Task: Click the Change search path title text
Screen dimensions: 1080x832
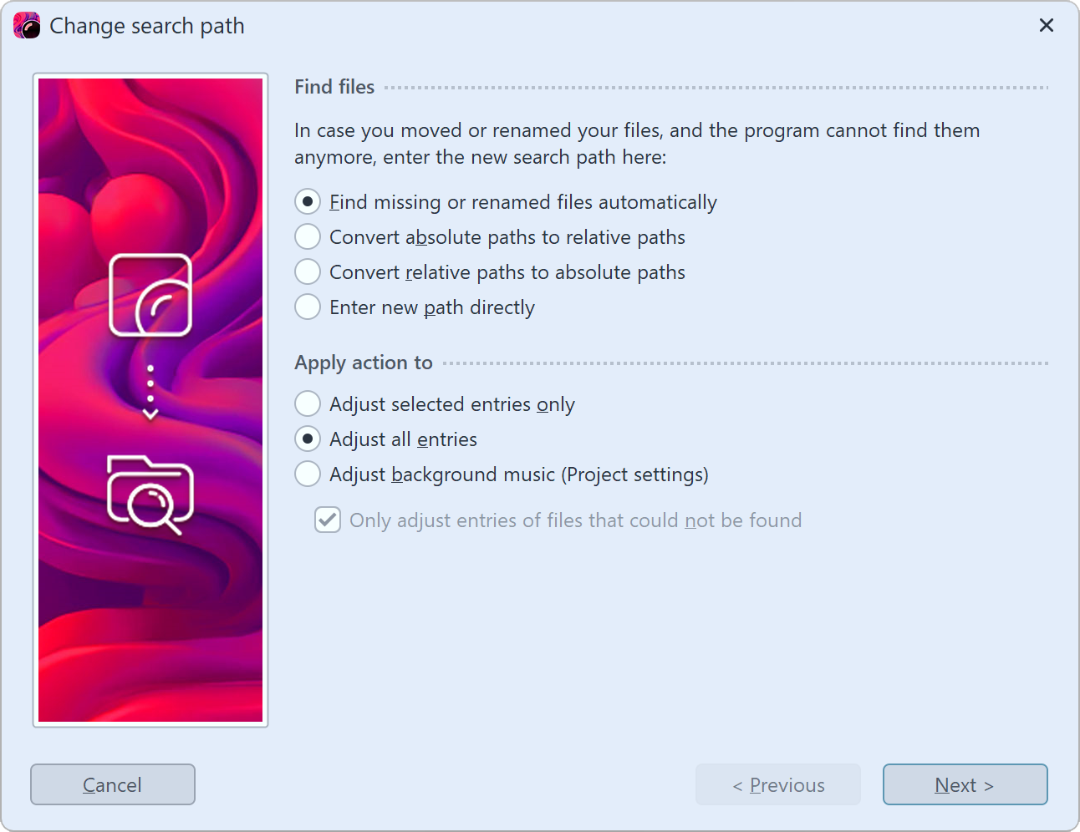Action: pos(147,26)
